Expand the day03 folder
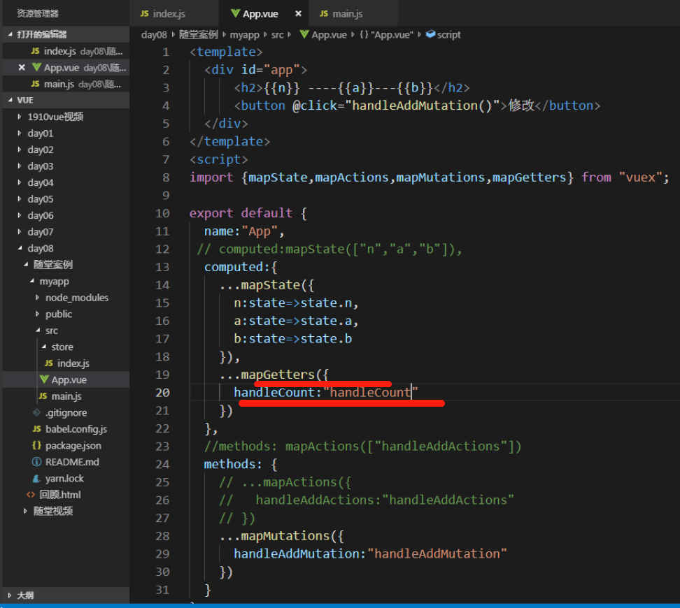Image resolution: width=680 pixels, height=608 pixels. pyautogui.click(x=19, y=166)
